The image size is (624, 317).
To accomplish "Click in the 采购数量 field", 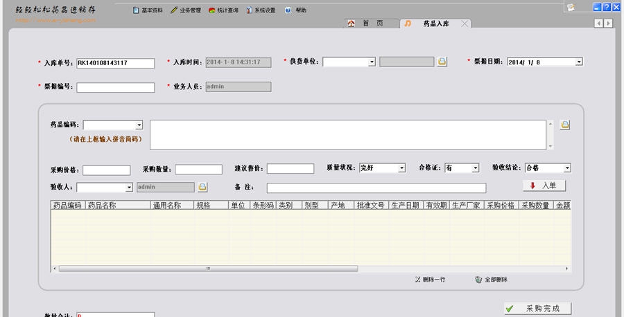I will click(x=198, y=169).
